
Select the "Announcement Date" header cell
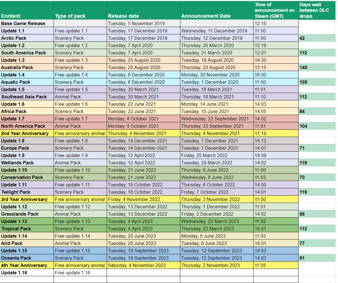point(217,10)
